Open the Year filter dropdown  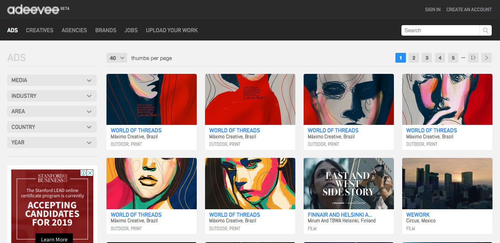coord(52,142)
